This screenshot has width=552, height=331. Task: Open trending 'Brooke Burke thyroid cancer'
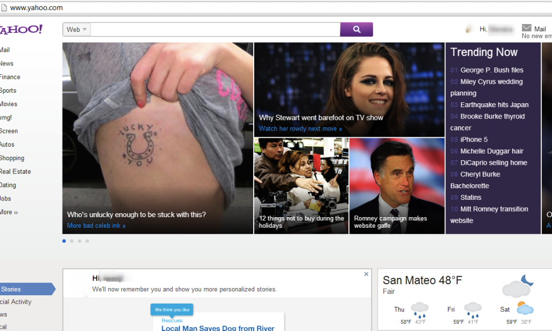coord(488,122)
